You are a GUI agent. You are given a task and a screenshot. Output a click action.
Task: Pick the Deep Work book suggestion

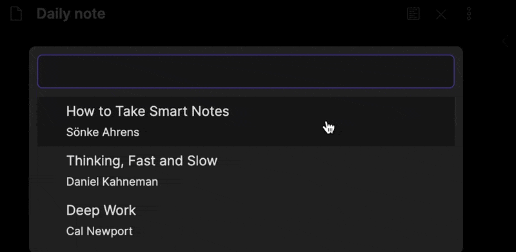(246, 220)
